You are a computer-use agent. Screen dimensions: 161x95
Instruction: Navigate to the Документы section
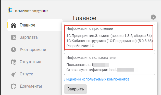point(31,86)
